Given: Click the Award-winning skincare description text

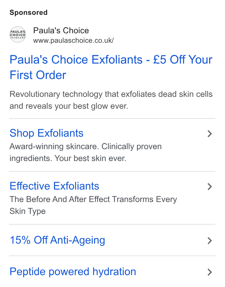Looking at the screenshot, I should click(86, 152).
